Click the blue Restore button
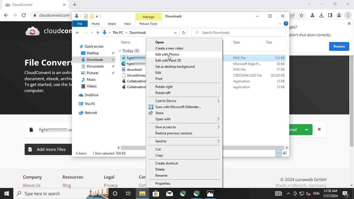The width and height of the screenshot is (354, 199). 339,46
